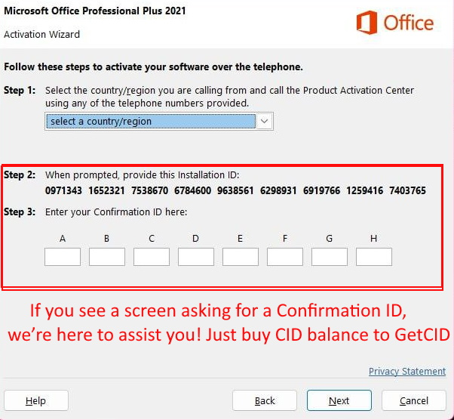Click the last Installation ID group 7403765
Screen dimensions: 454x420
pos(407,190)
